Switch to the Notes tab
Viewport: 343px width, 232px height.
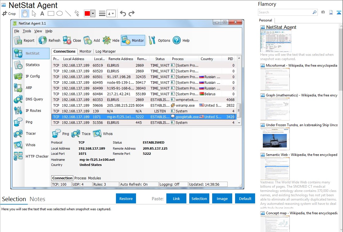[x=38, y=199]
